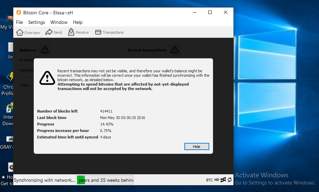This screenshot has width=319, height=192.
Task: Click the large warning triangle in dialog
Action: pyautogui.click(x=47, y=78)
